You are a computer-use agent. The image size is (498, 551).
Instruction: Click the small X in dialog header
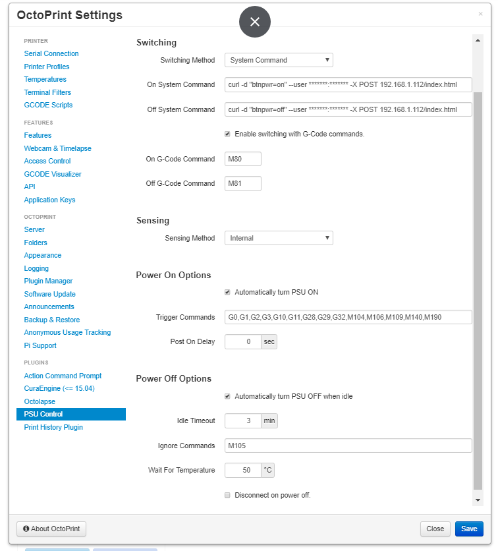[480, 14]
